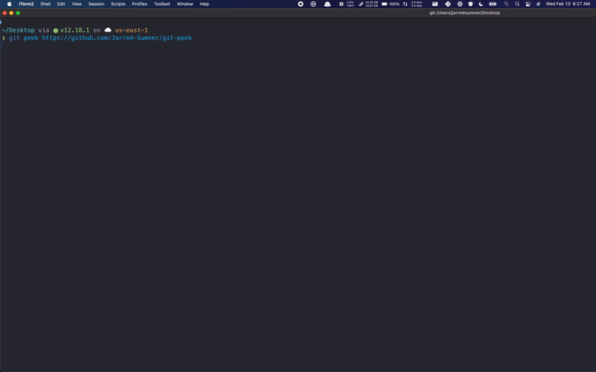Toggle Do Not Disturb moon icon

pyautogui.click(x=481, y=4)
